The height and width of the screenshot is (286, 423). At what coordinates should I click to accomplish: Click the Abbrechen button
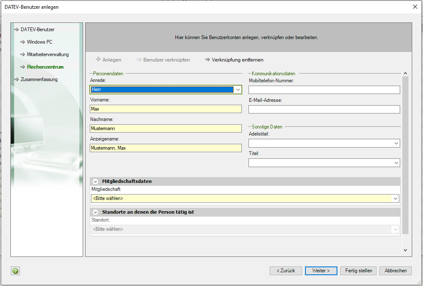396,271
